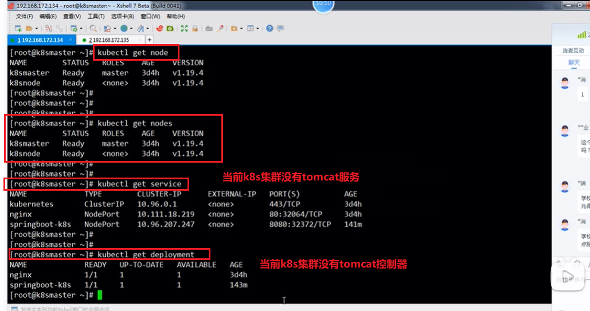This screenshot has width=590, height=311.
Task: Click the 连麦互动 label in side panel
Action: click(x=573, y=50)
